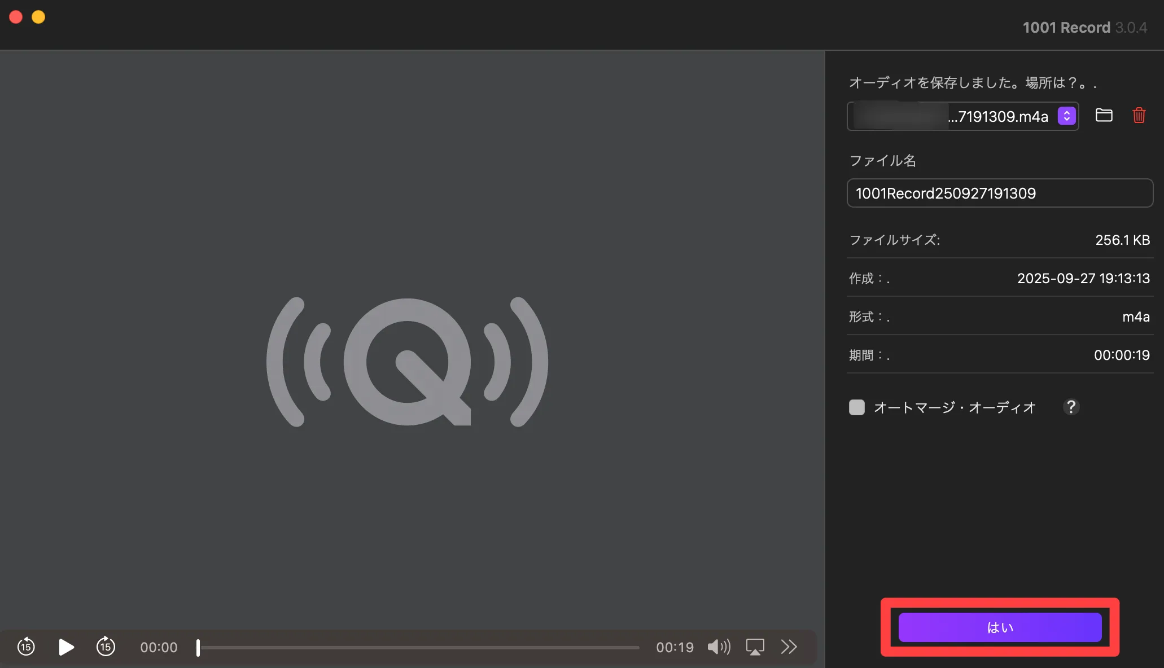Skip forward 15 seconds
The width and height of the screenshot is (1164, 668).
click(106, 647)
